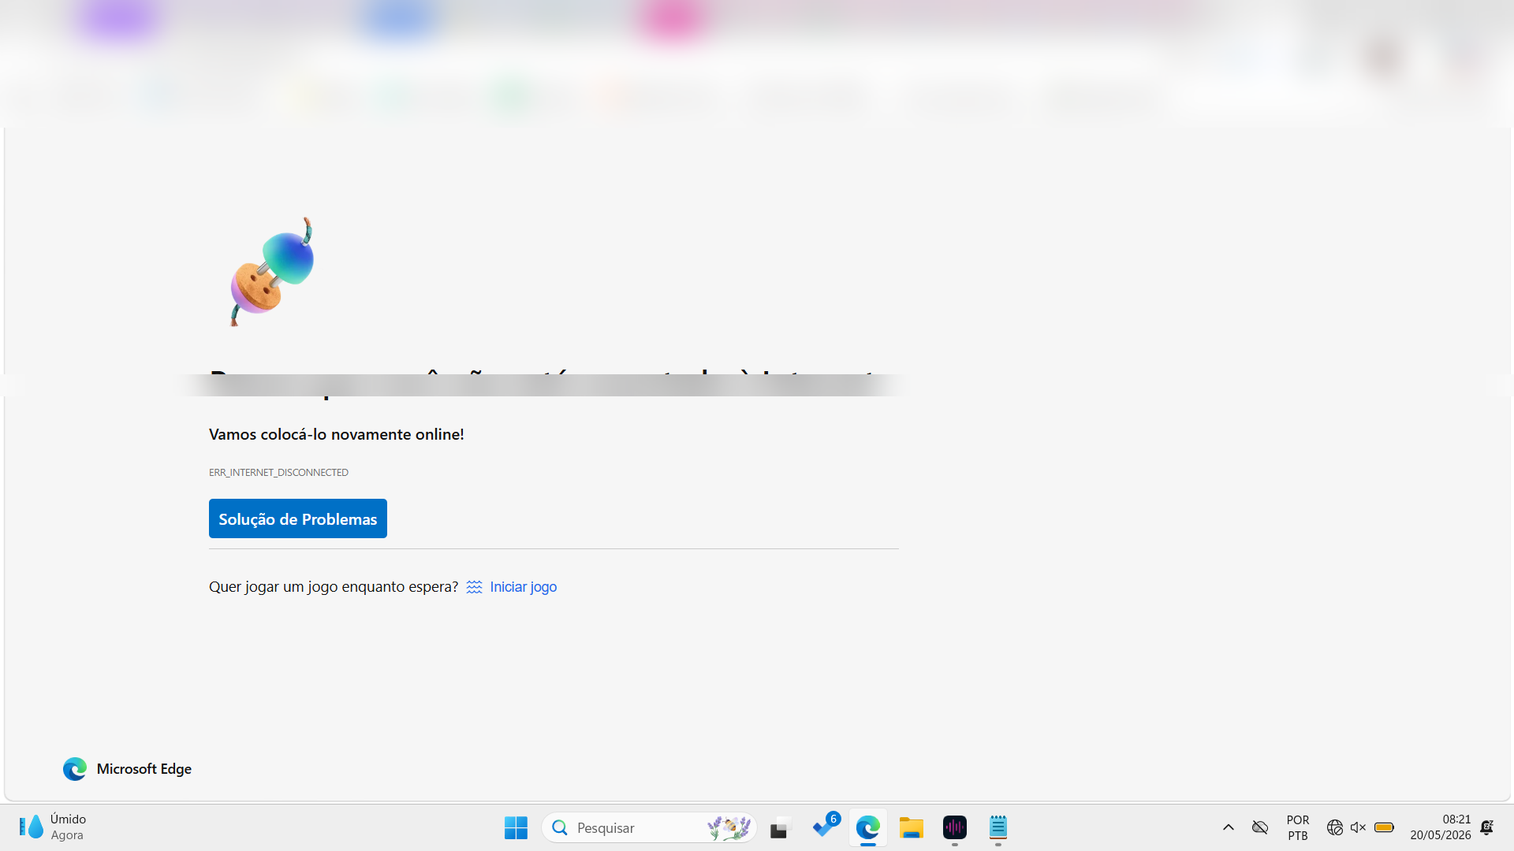Image resolution: width=1514 pixels, height=851 pixels.
Task: Open the Windows Start menu
Action: coord(516,827)
